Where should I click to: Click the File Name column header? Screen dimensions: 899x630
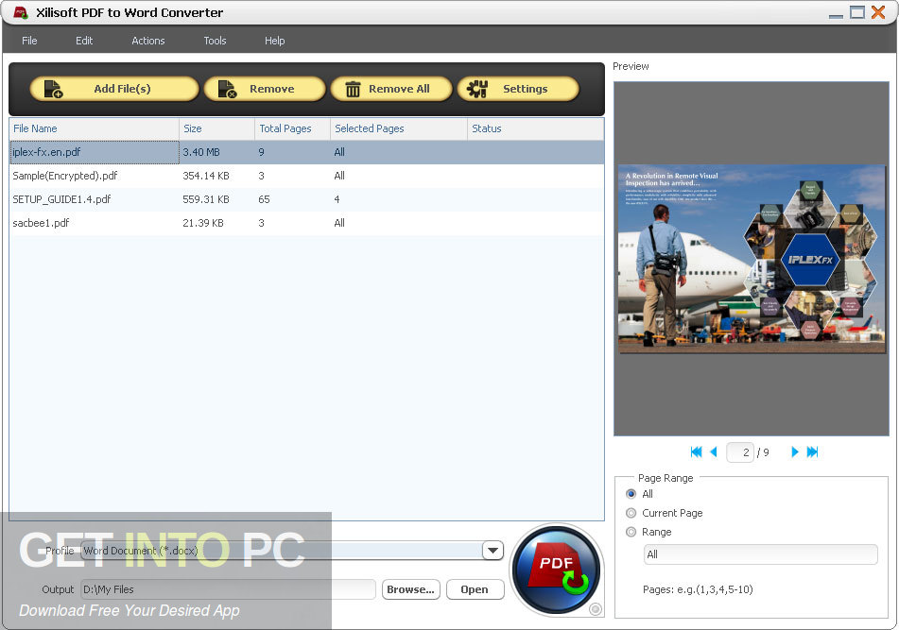[x=95, y=128]
